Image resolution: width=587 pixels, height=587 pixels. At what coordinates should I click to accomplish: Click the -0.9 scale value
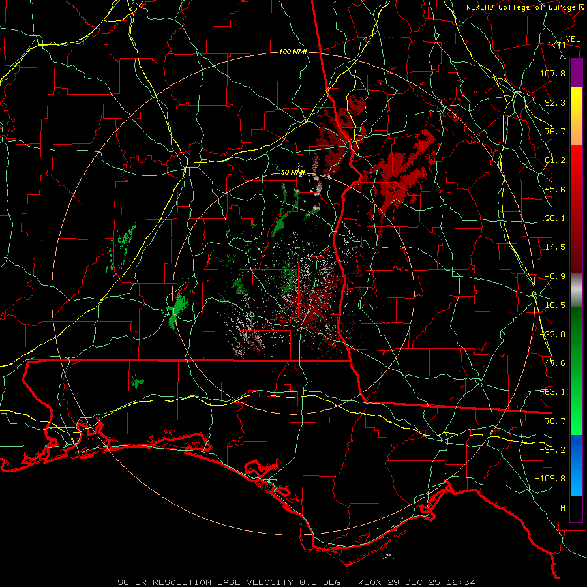coord(555,277)
